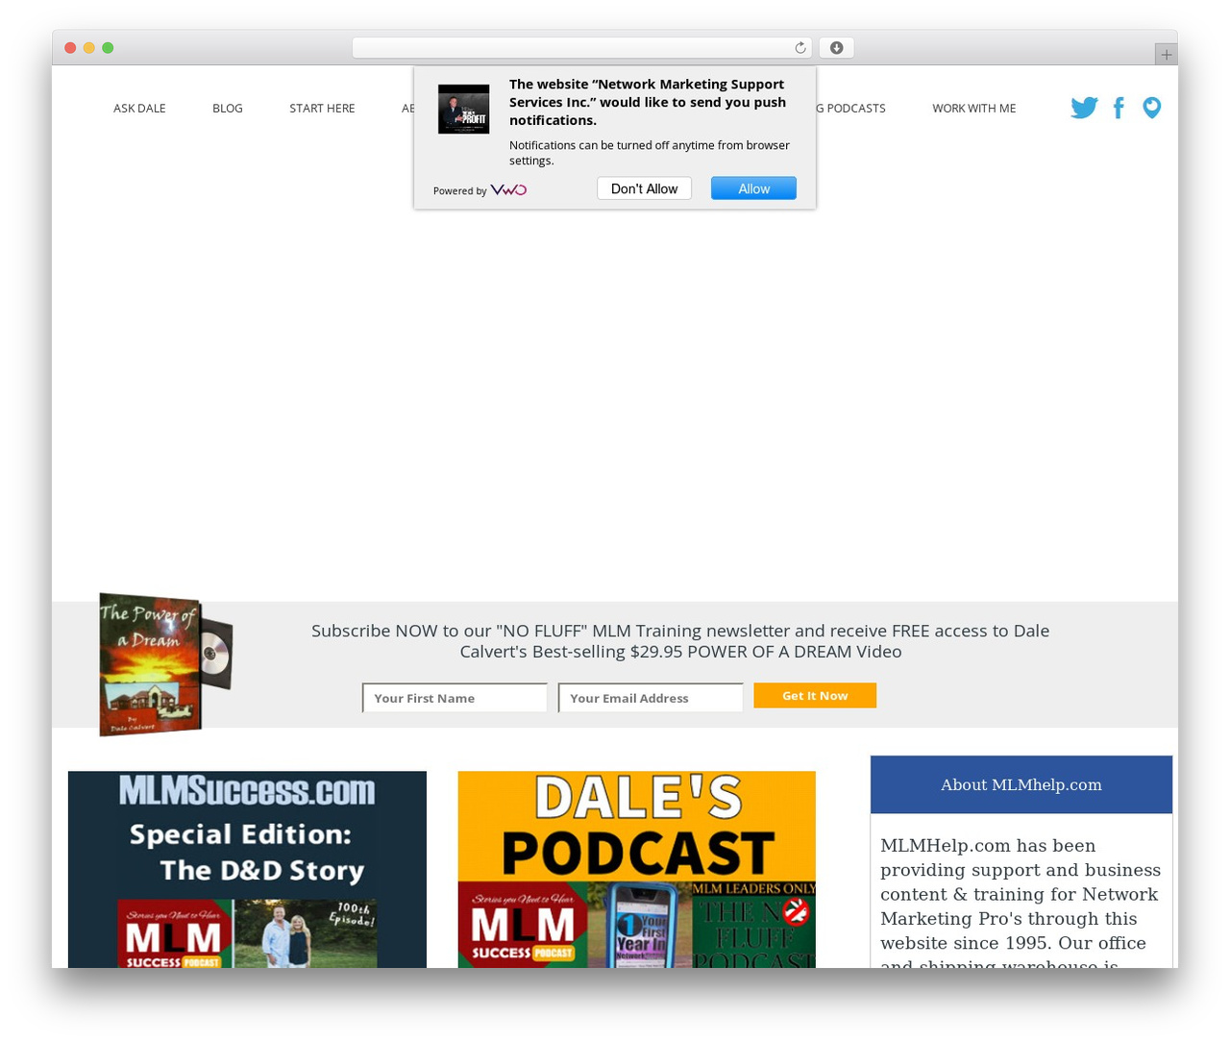Click the VWO logo in notification popup
Viewport: 1230px width, 1042px height.
click(x=508, y=190)
